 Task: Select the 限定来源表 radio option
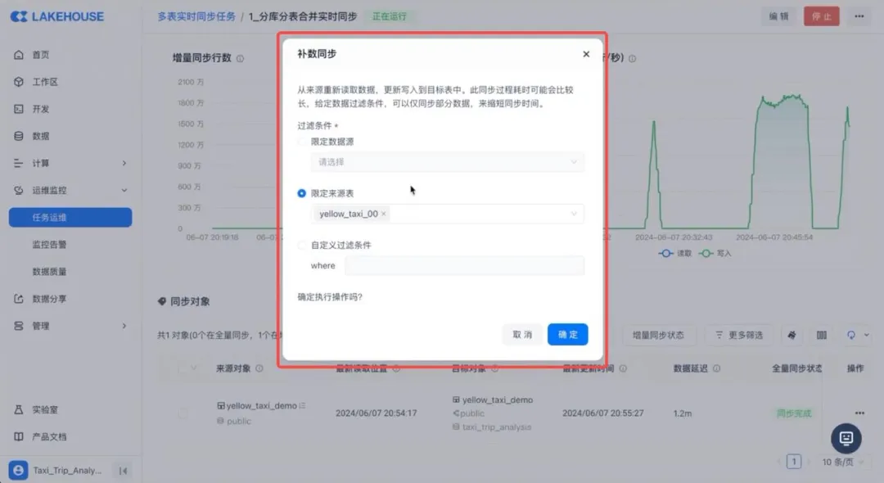coord(303,193)
